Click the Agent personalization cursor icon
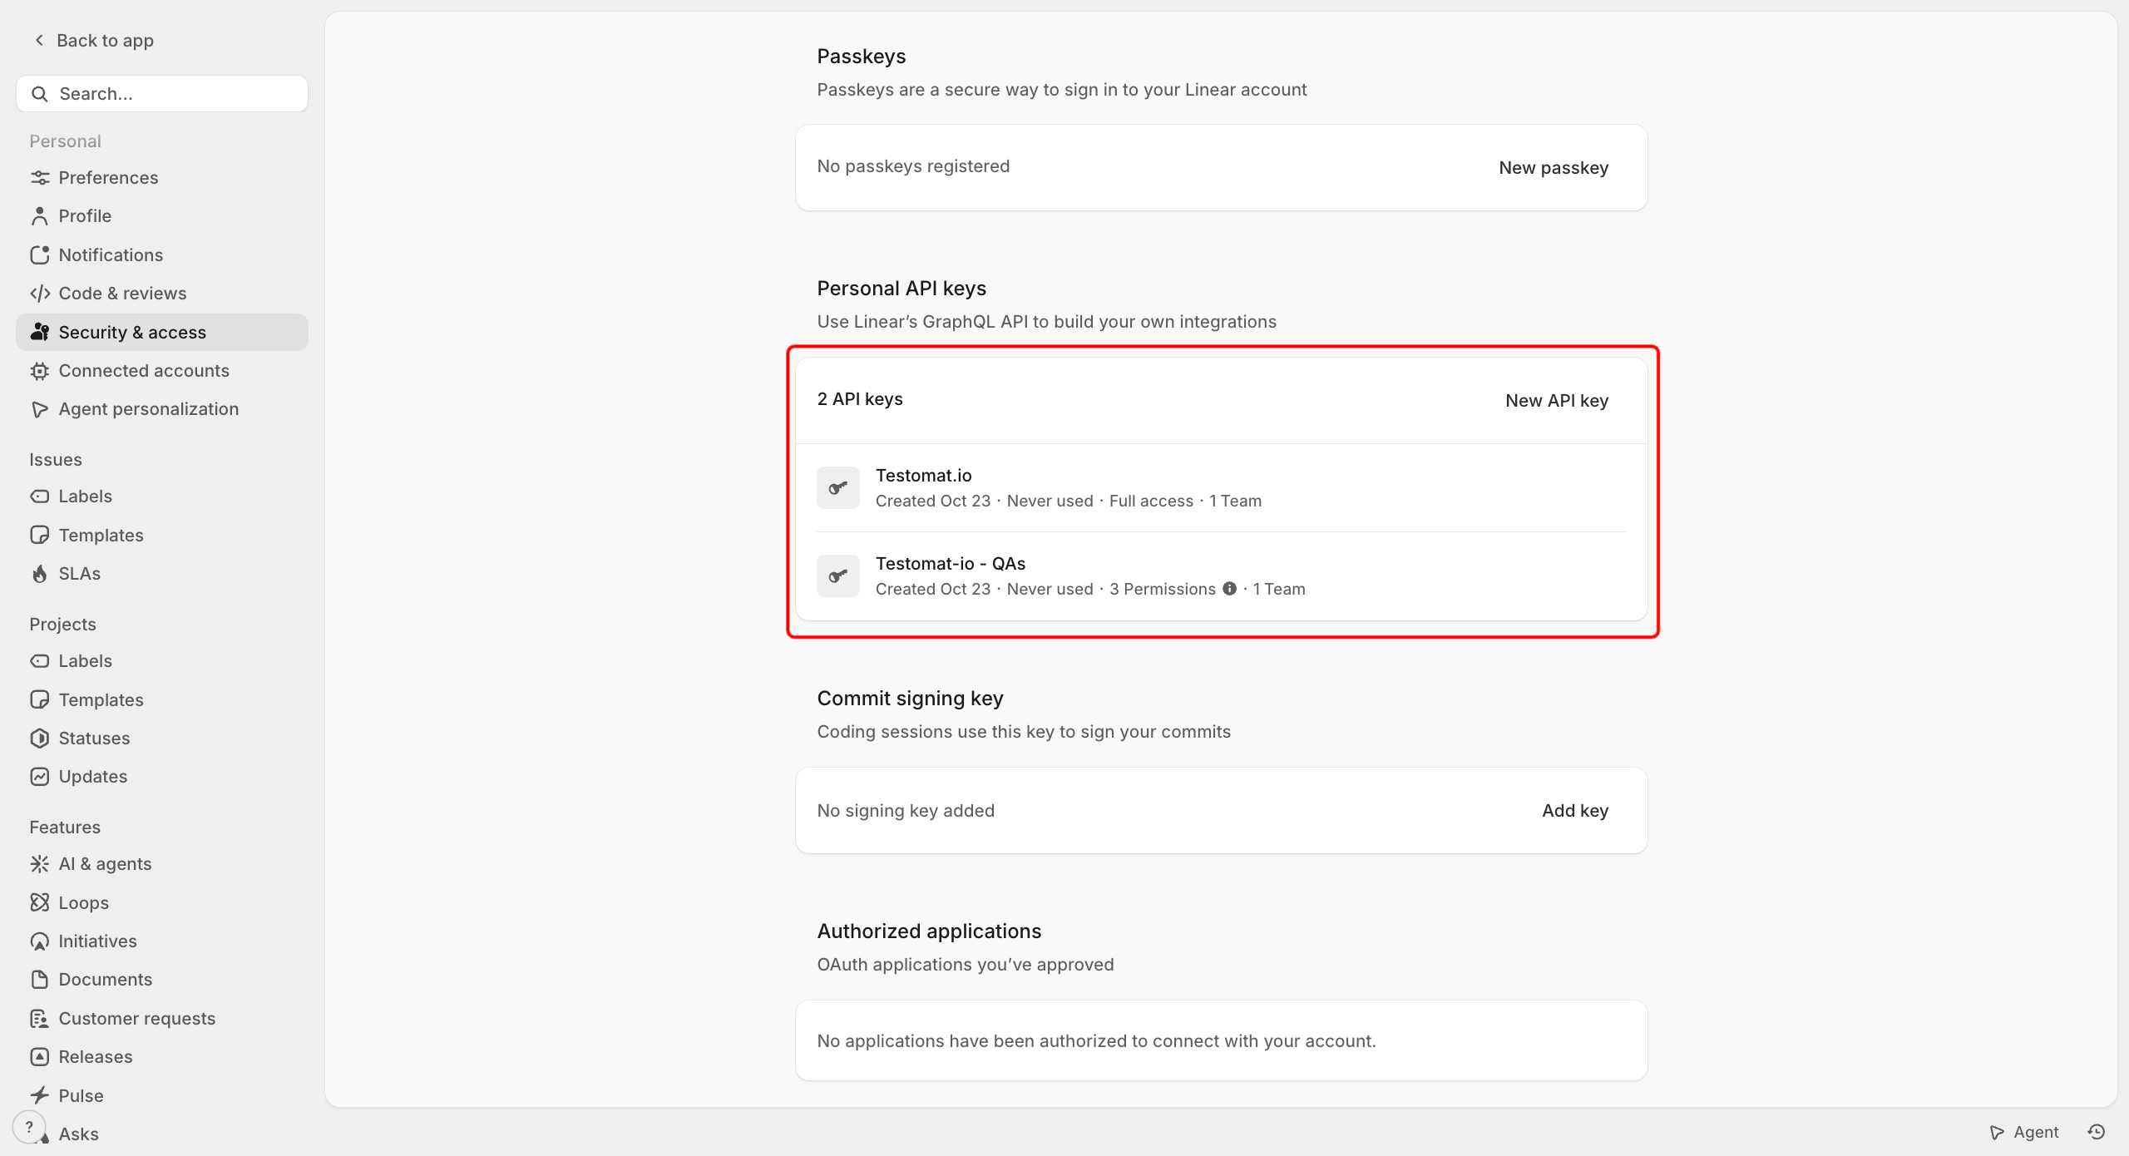2129x1156 pixels. pos(40,409)
